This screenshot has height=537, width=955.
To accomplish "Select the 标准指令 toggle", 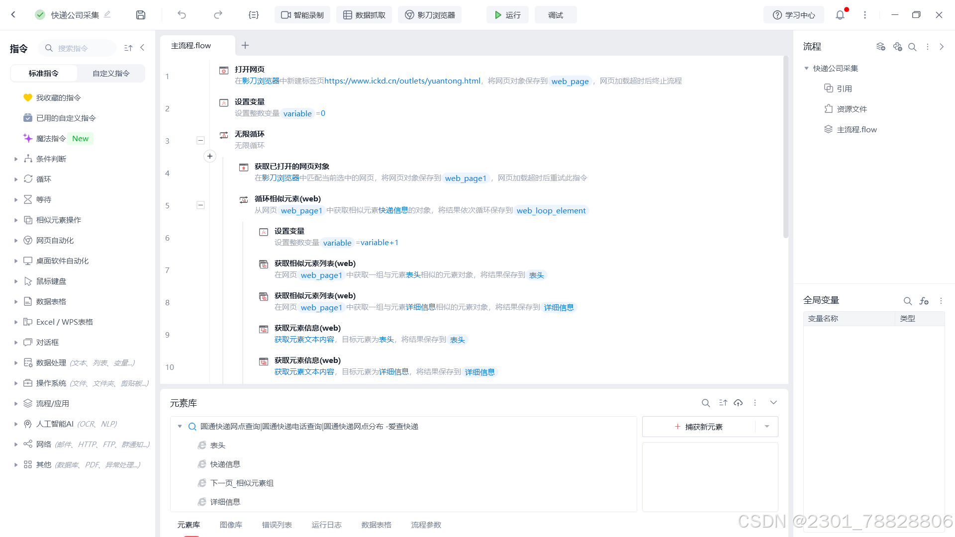I will click(x=44, y=73).
